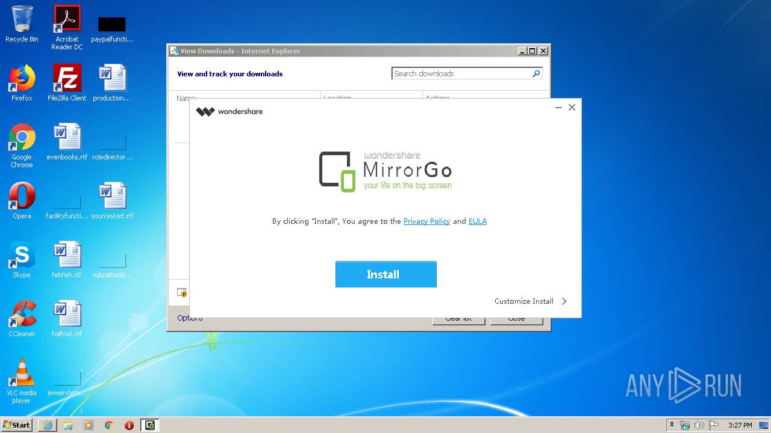Close the Wondershare installer window
This screenshot has height=433, width=771.
coord(572,108)
